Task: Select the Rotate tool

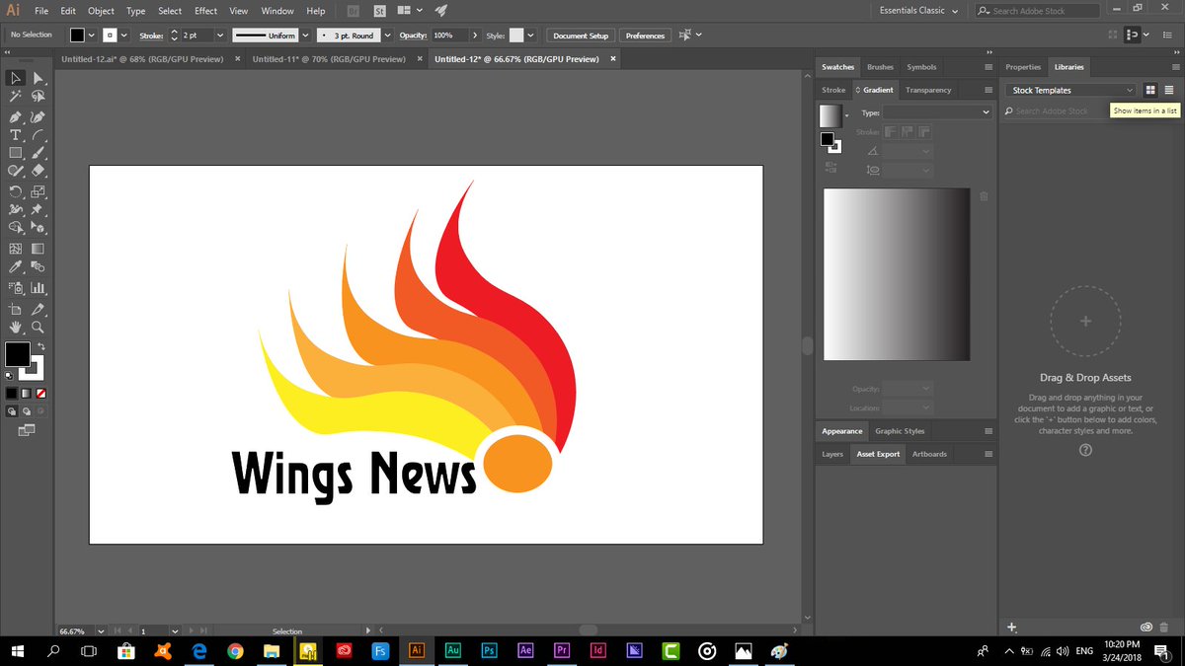Action: [x=15, y=191]
